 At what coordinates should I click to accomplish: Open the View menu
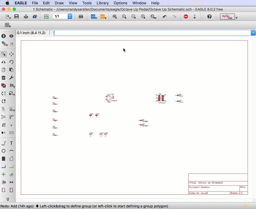[x=73, y=3]
